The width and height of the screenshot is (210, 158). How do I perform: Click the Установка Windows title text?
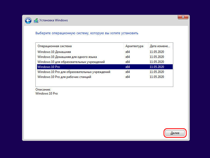[54, 20]
